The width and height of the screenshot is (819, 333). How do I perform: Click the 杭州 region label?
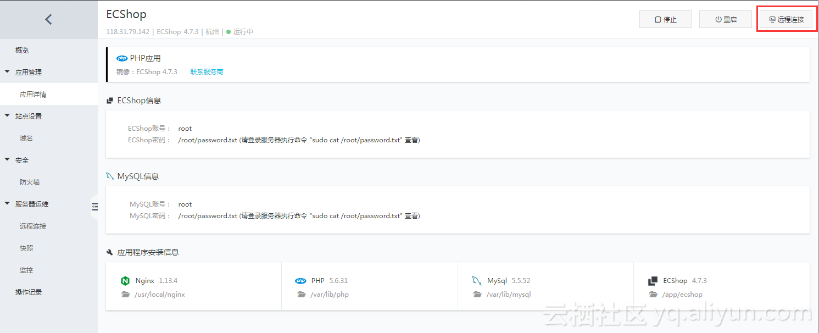coord(211,32)
